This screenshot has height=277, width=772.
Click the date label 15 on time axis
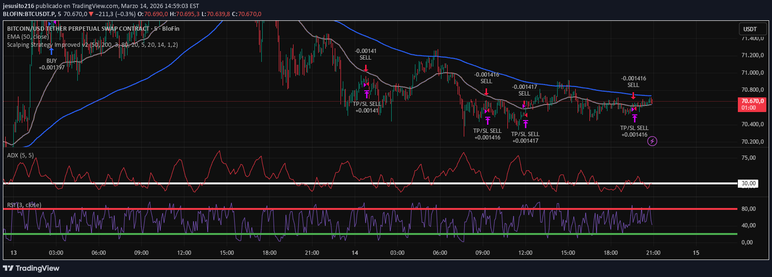tap(696, 253)
